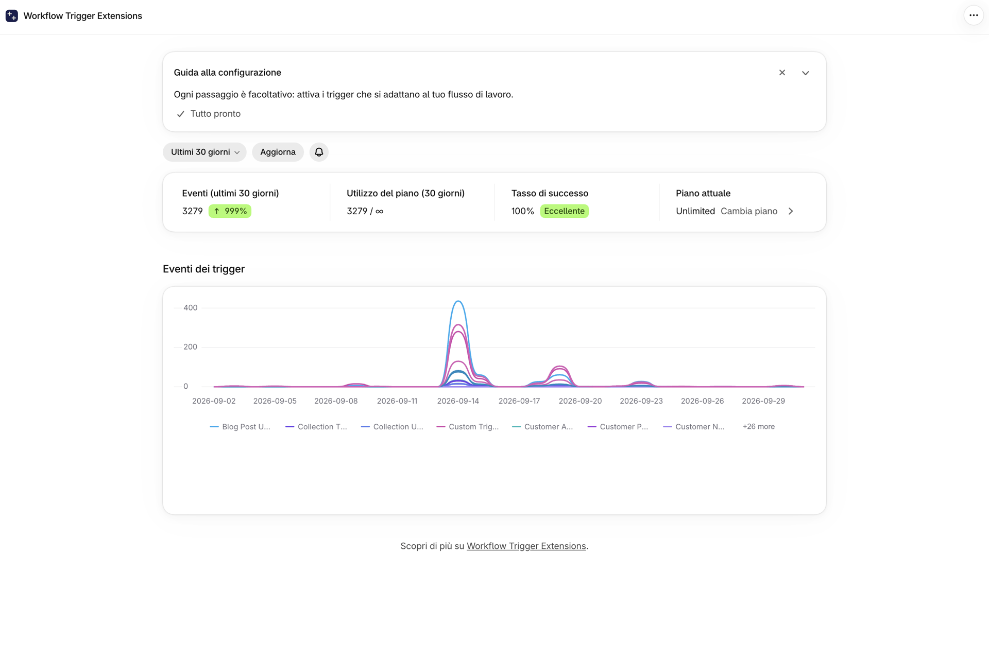
Task: Click the 999% increase badge
Action: 230,211
